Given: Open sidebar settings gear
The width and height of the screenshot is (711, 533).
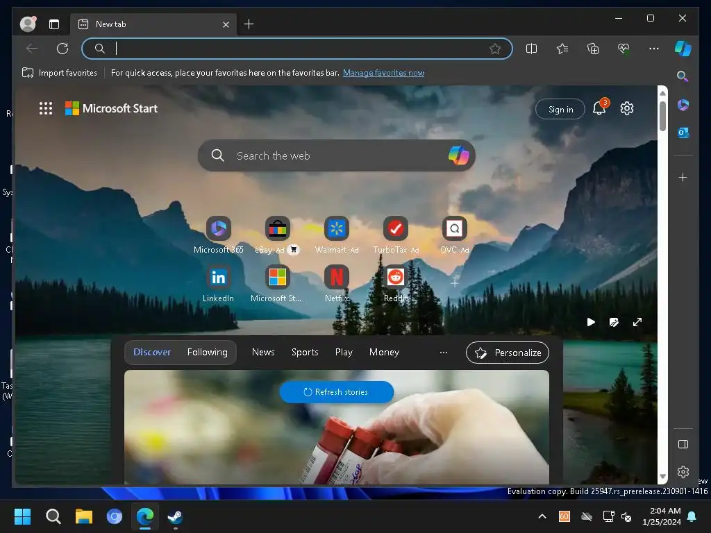Looking at the screenshot, I should 683,472.
